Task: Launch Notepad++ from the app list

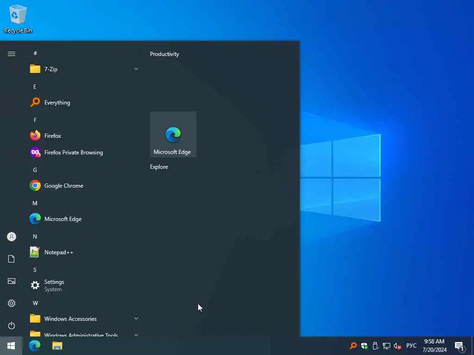Action: (84, 252)
